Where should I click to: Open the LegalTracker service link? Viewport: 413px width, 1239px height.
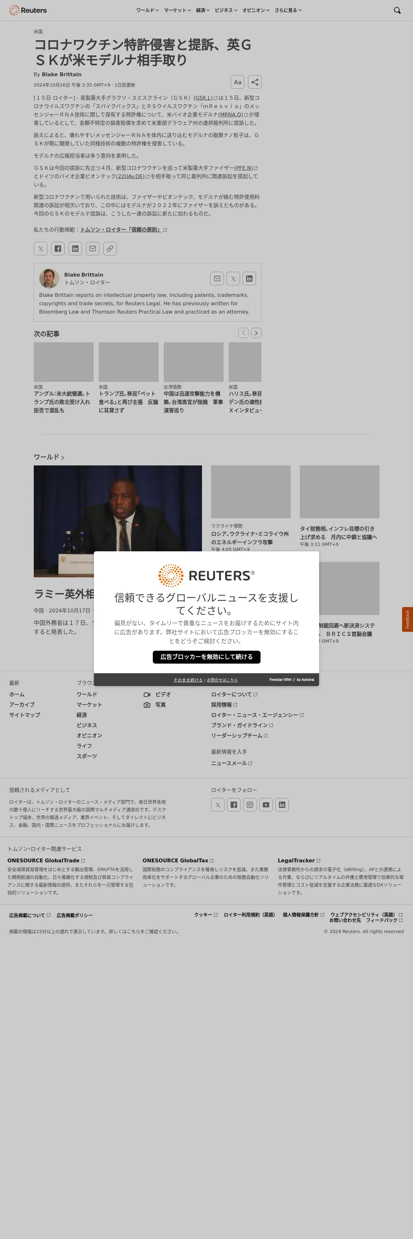click(299, 860)
